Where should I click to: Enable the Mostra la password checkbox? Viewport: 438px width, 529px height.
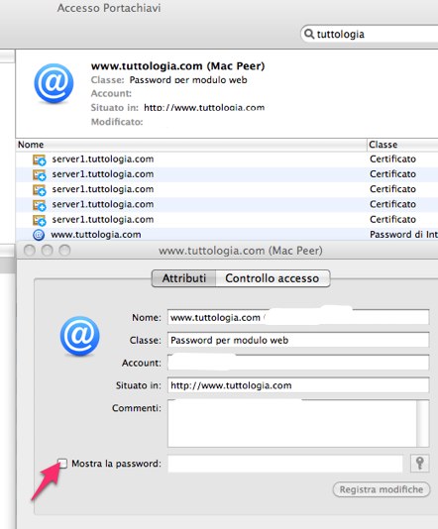[x=62, y=464]
